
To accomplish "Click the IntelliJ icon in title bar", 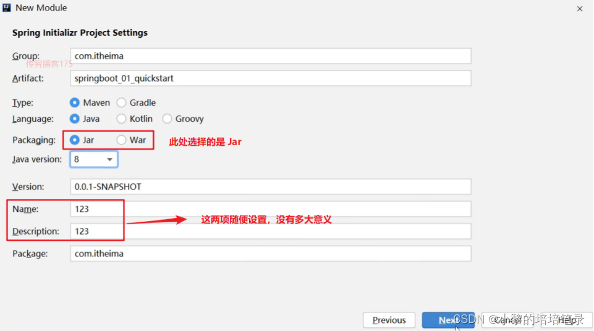I will point(6,8).
